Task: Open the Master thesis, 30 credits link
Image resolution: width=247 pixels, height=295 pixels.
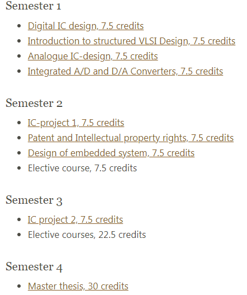Action: (x=78, y=287)
